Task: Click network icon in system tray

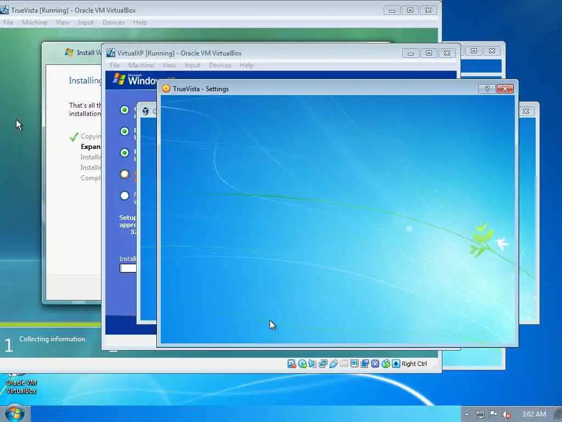Action: click(x=480, y=414)
